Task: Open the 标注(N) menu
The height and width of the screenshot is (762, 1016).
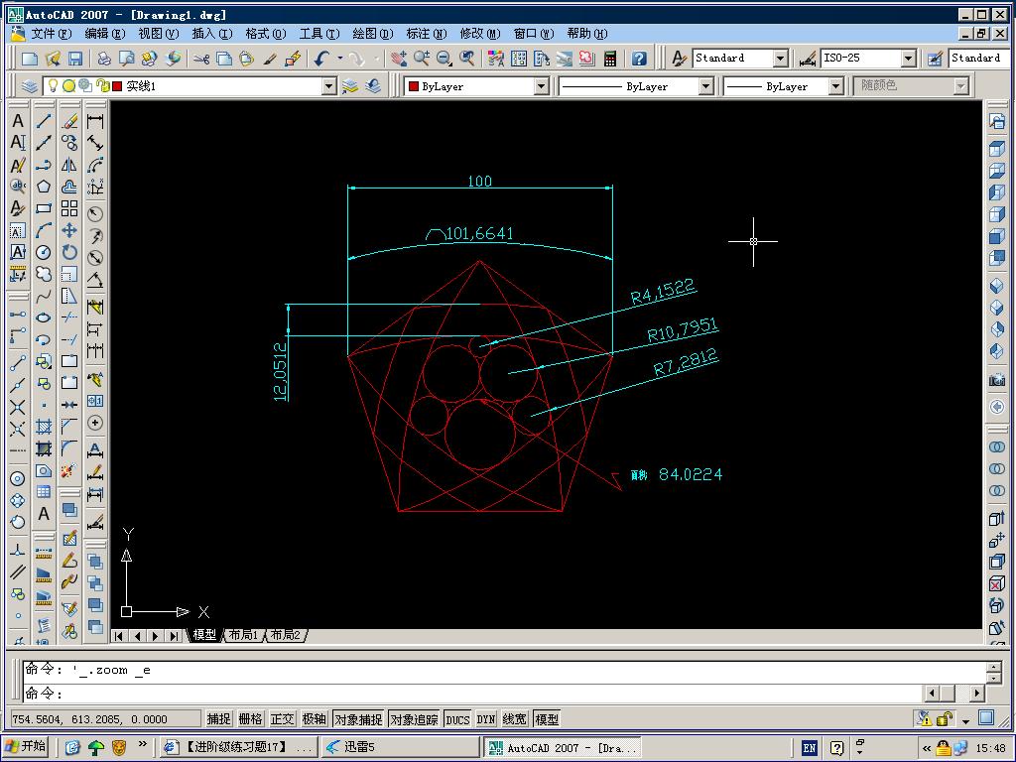Action: click(x=427, y=34)
